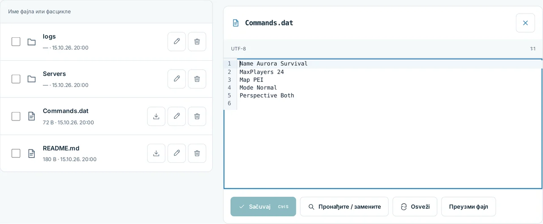Place cursor on 'Map PEI' line

point(252,80)
